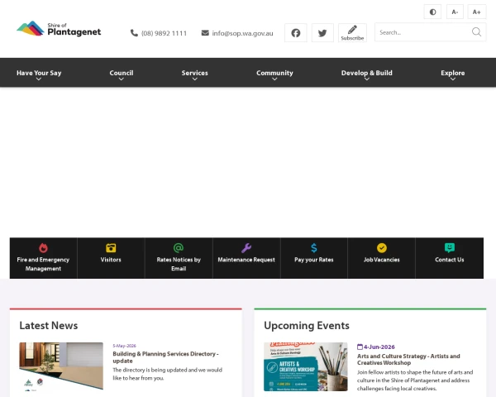Screen dimensions: 496x397
Task: Click the search magnifier icon
Action: 476,32
